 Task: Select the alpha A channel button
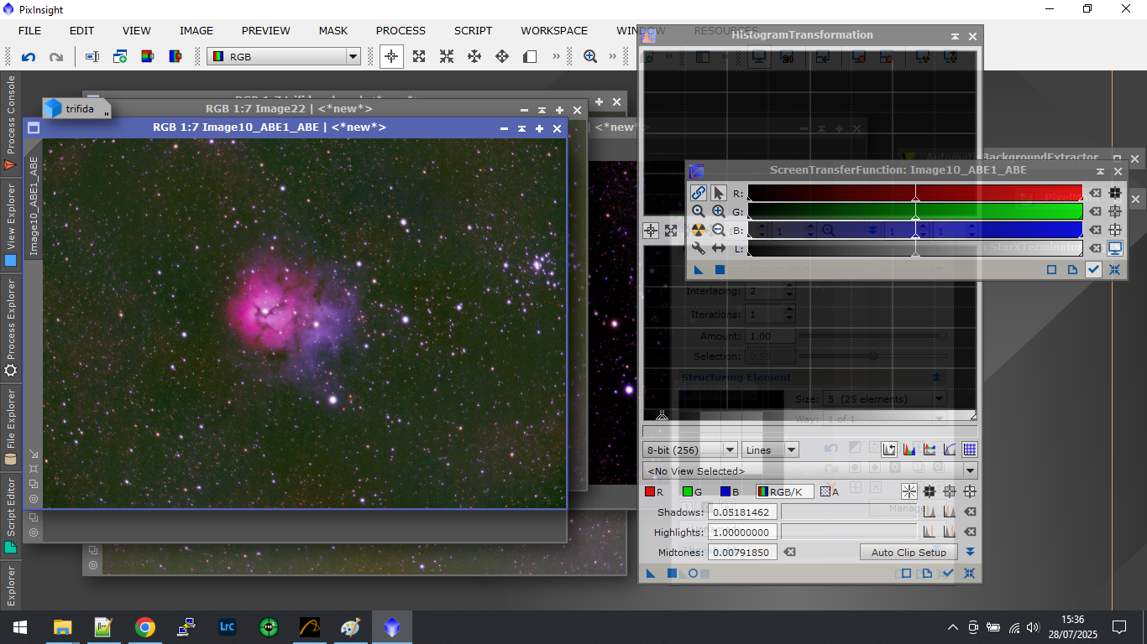[830, 492]
